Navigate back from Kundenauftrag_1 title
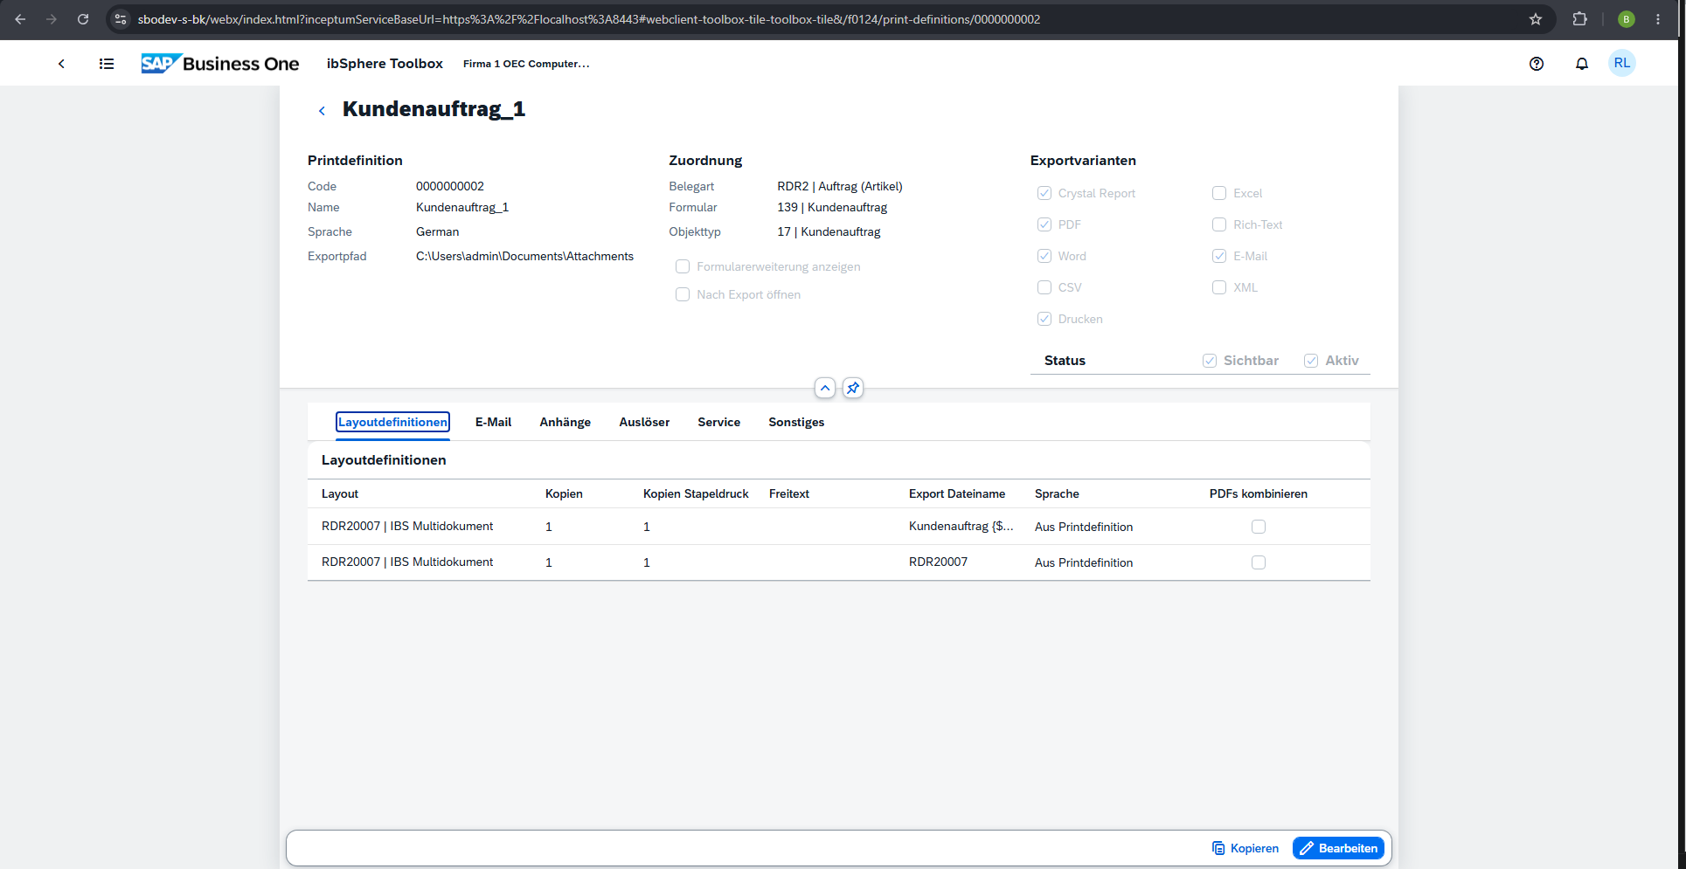The image size is (1686, 869). (322, 110)
